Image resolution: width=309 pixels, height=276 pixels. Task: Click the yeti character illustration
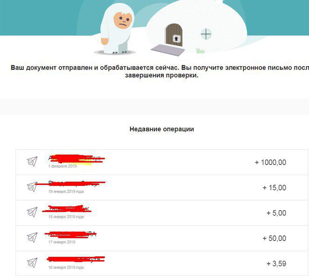[117, 28]
